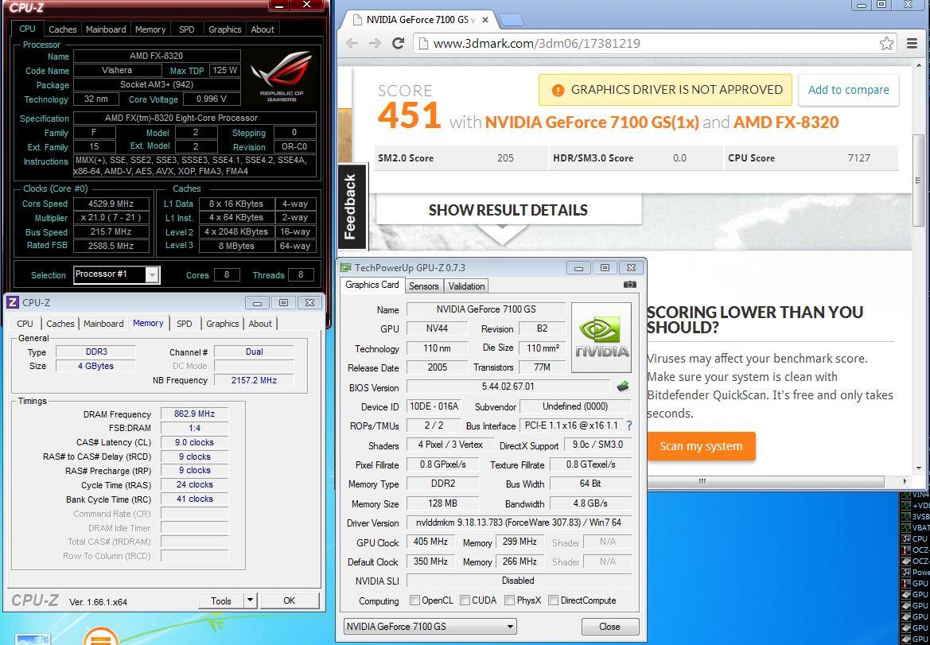The image size is (930, 645).
Task: Click the Core Speed value 4529.9 MHz
Action: coord(111,204)
